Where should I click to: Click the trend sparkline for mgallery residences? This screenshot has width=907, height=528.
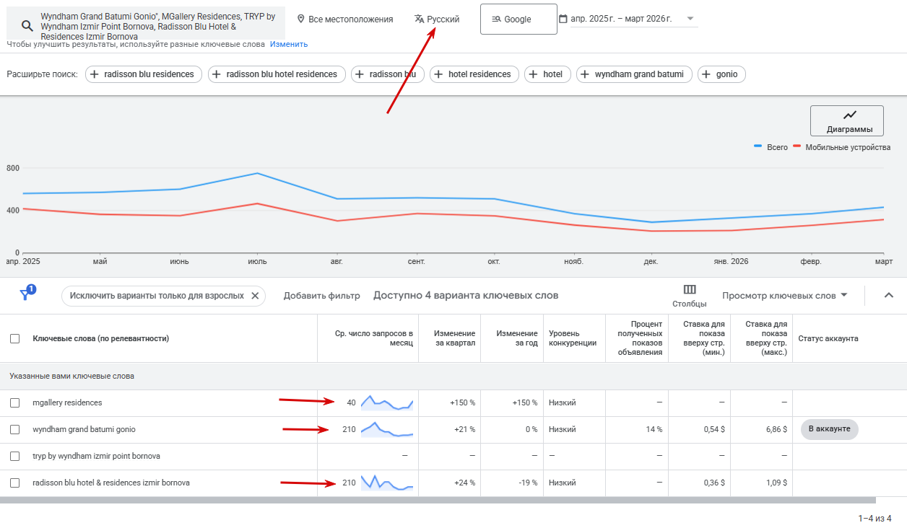[387, 402]
